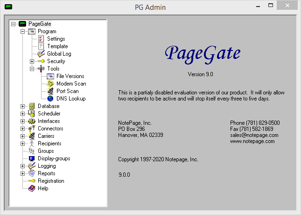The height and width of the screenshot is (215, 301).
Task: Select File Versions under Tools
Action: (70, 76)
